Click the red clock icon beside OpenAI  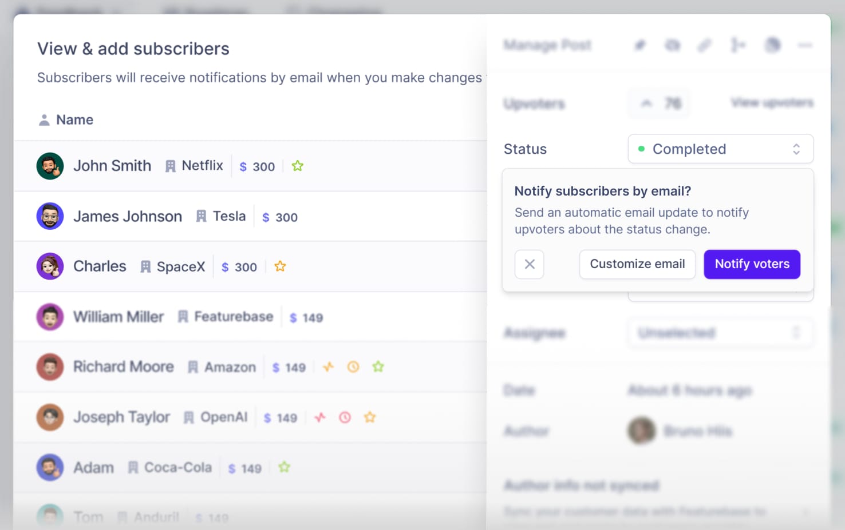click(345, 417)
